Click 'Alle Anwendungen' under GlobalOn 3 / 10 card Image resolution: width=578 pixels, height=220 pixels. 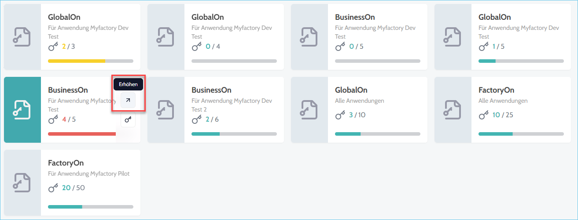tap(360, 101)
